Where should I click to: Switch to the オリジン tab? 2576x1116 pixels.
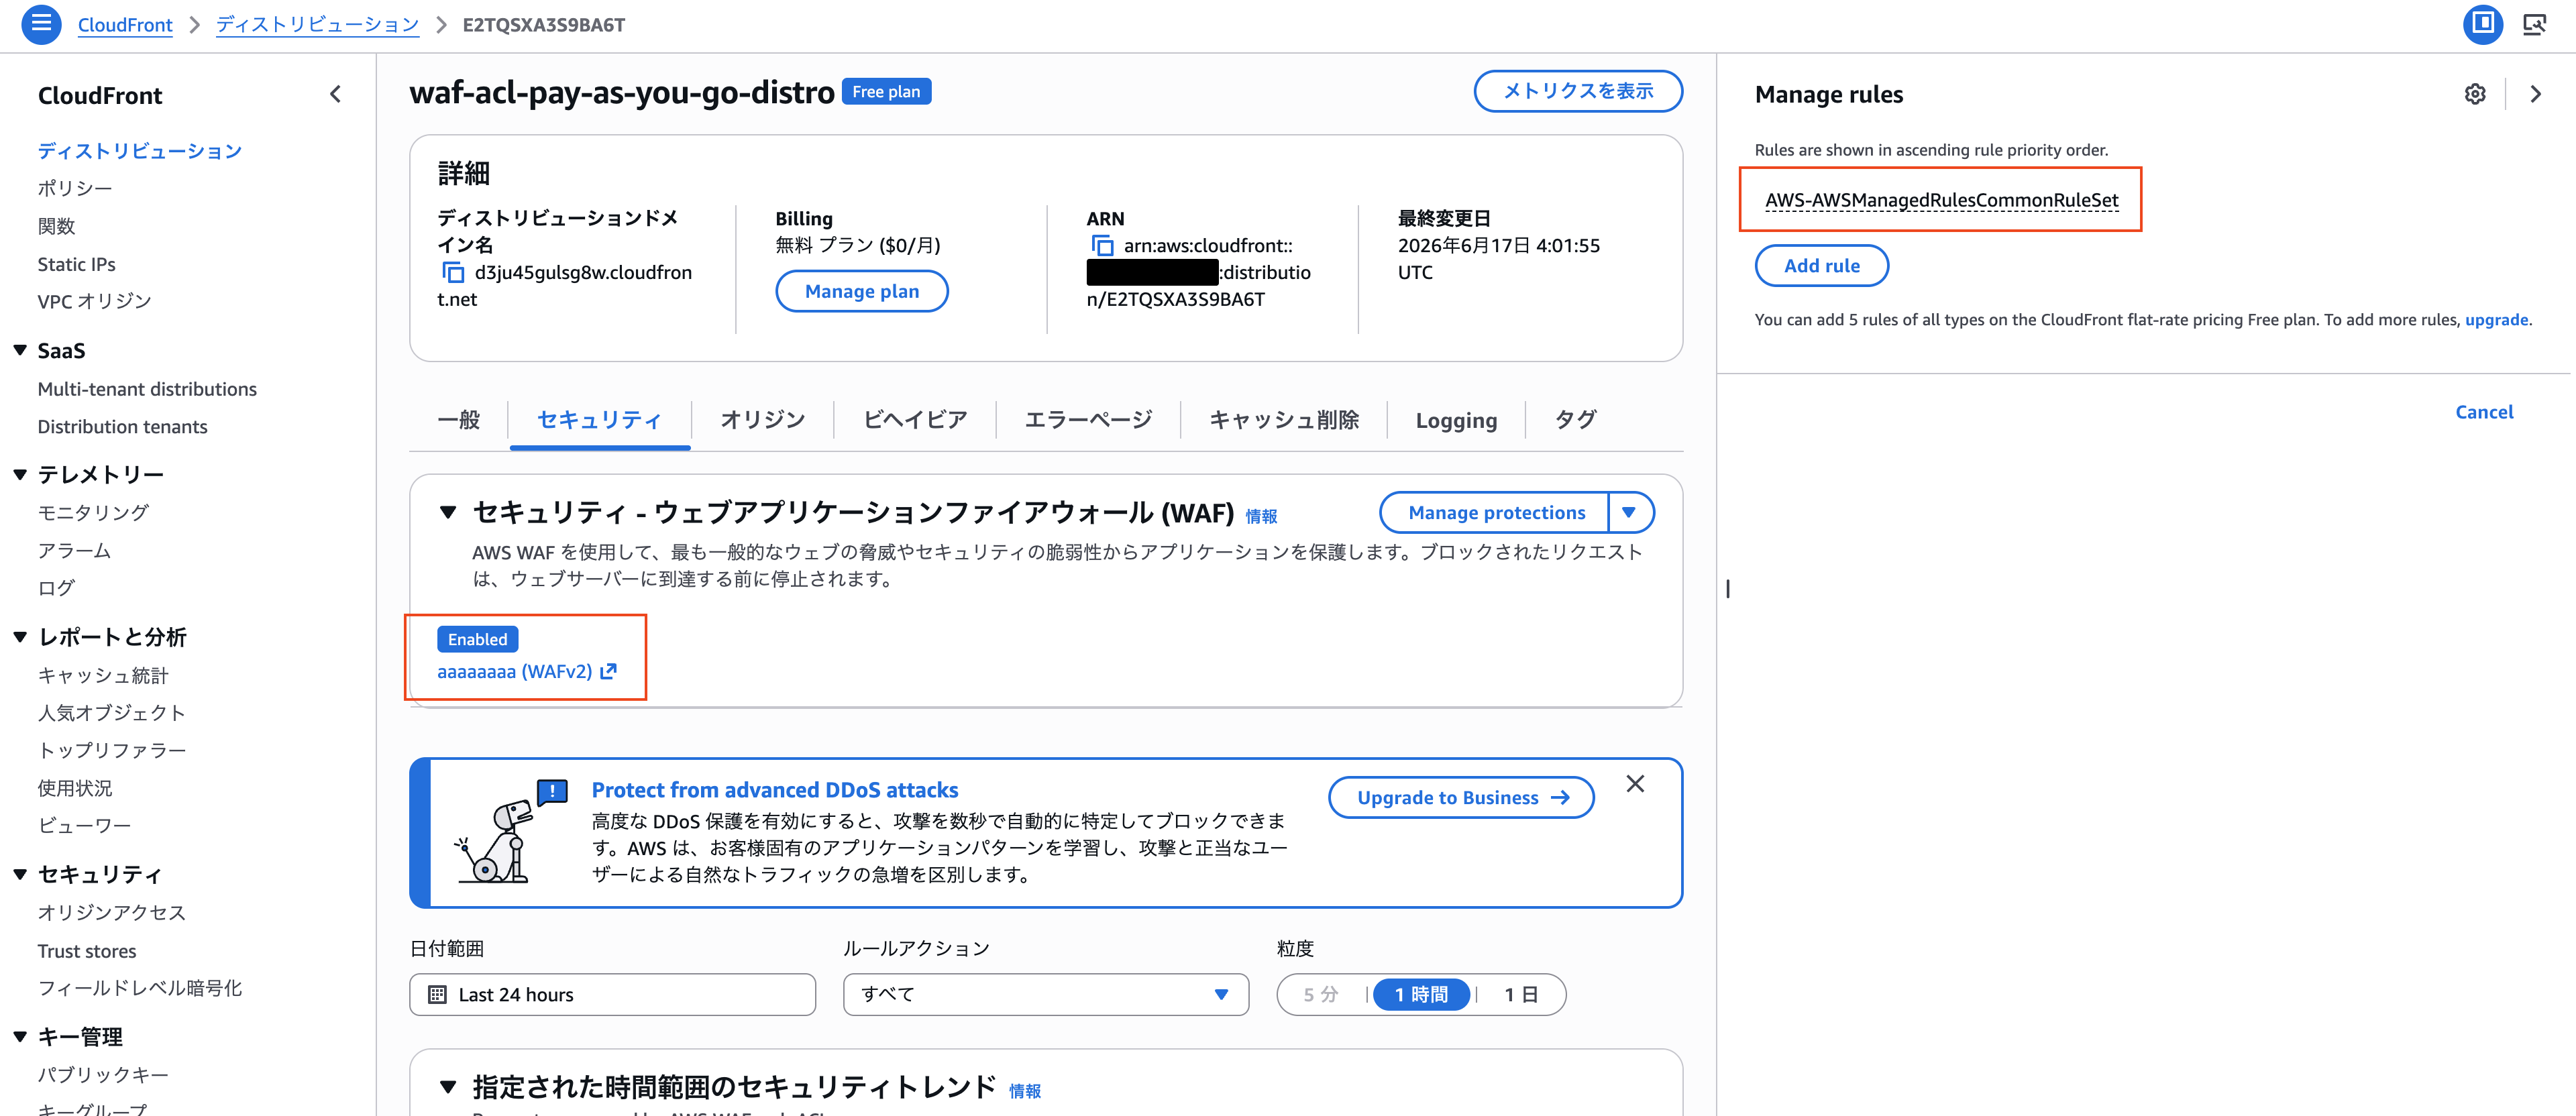762,420
